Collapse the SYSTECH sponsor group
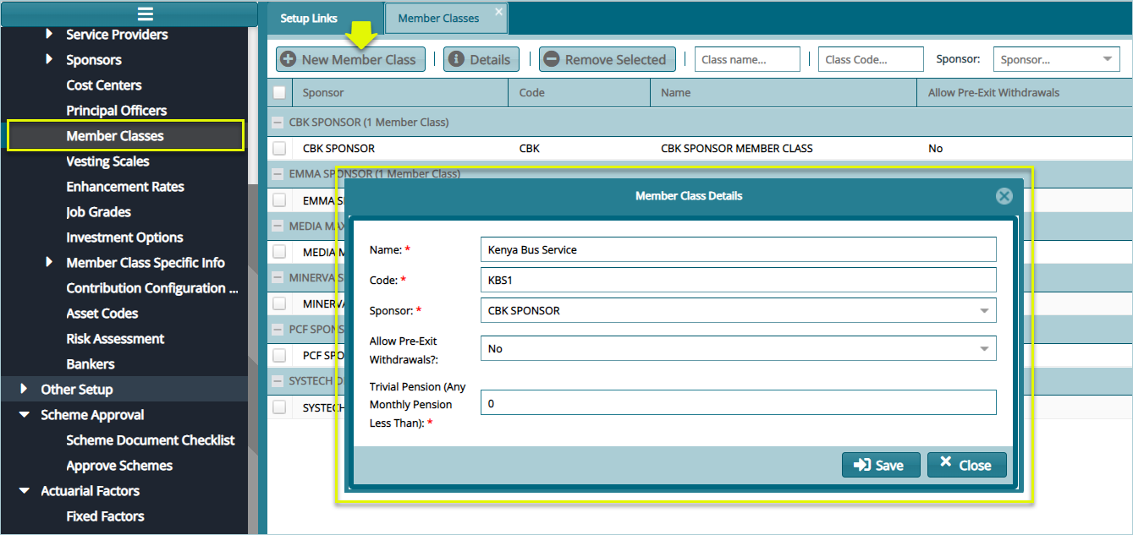The width and height of the screenshot is (1133, 535). [278, 381]
